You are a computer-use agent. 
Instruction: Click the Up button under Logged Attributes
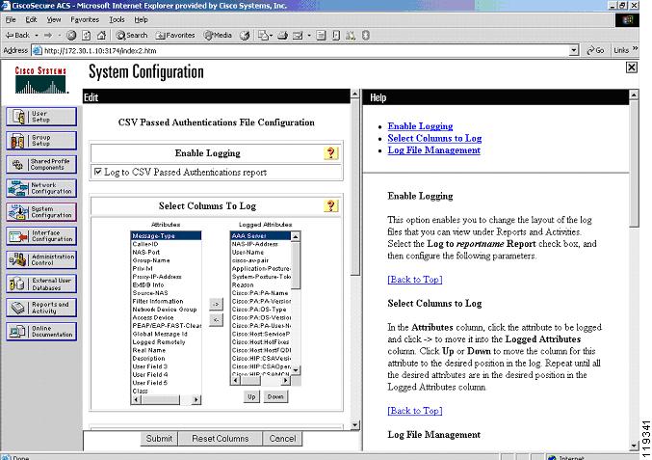251,396
